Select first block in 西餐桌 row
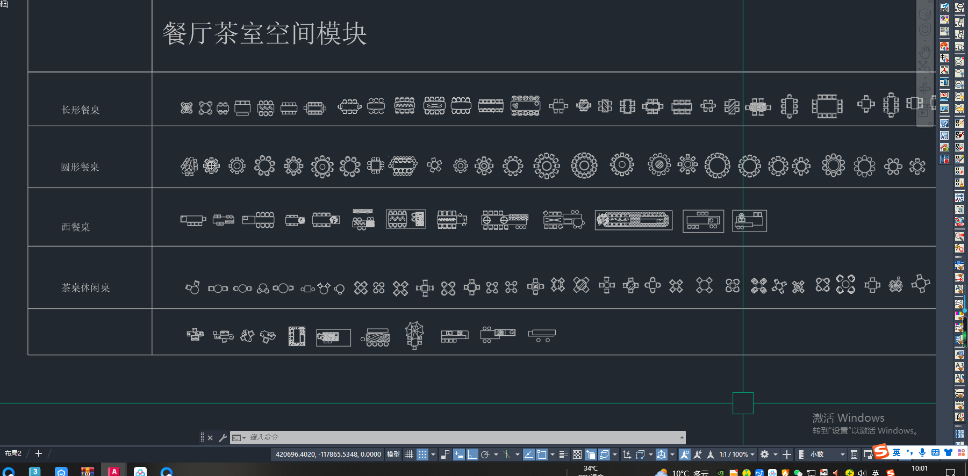The width and height of the screenshot is (968, 476). pos(193,220)
